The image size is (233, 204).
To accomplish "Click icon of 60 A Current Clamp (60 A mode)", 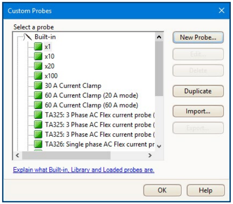I will click(38, 105).
